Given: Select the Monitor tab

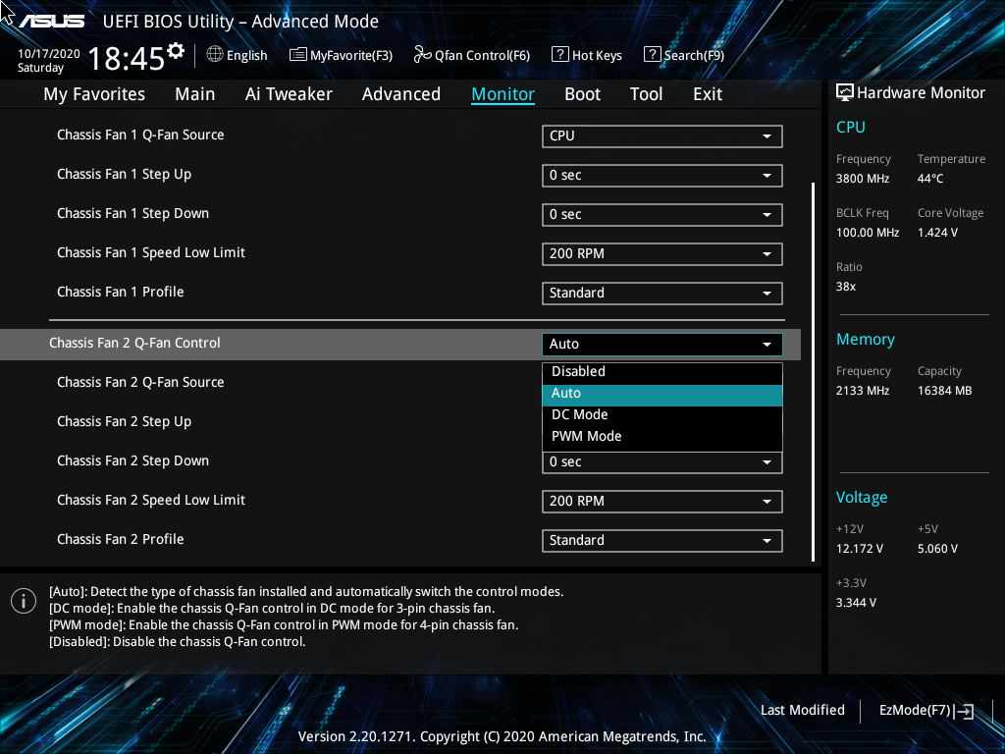Looking at the screenshot, I should click(503, 94).
